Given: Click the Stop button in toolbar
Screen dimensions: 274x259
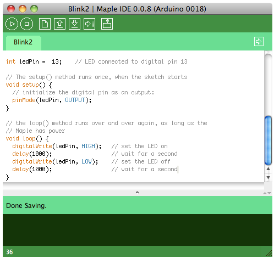Looking at the screenshot, I should click(26, 24).
